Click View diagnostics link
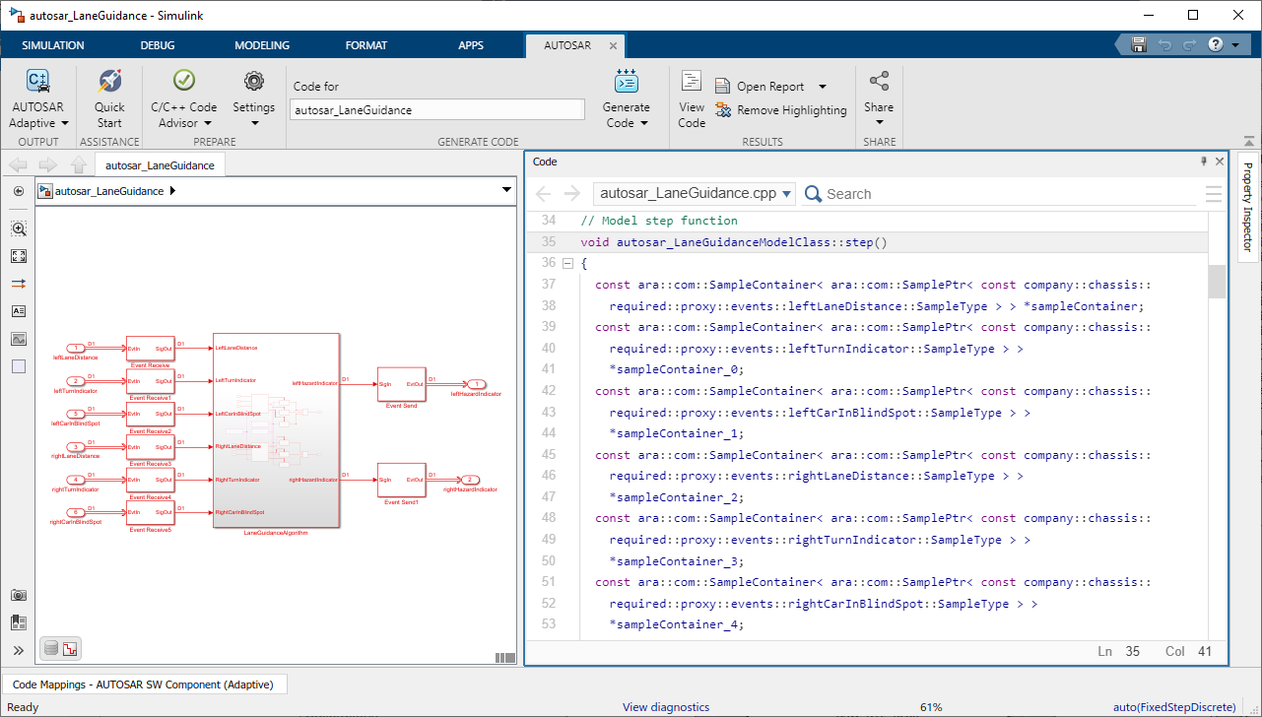Screen dimensions: 1262x717 click(x=666, y=707)
